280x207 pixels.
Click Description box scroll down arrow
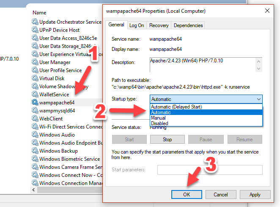click(258, 69)
